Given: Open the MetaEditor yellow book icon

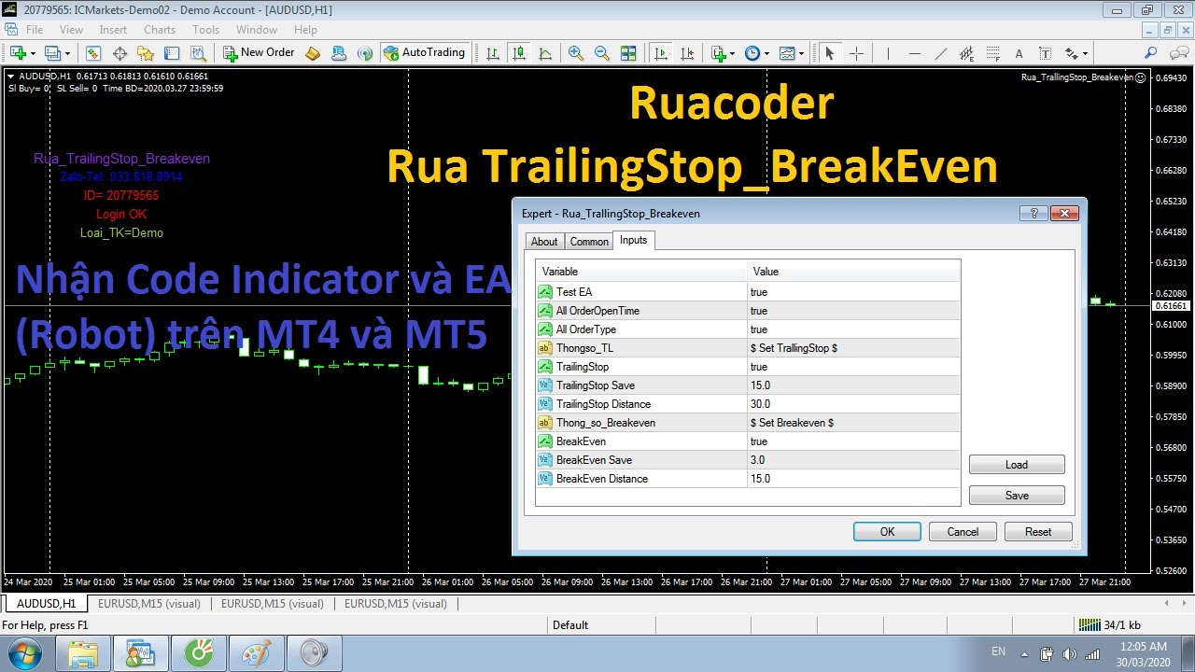Looking at the screenshot, I should [x=313, y=53].
